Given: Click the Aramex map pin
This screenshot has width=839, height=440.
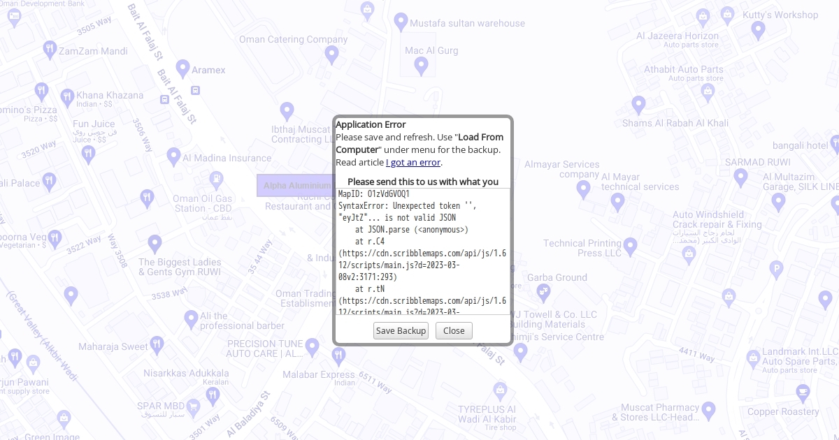Looking at the screenshot, I should coord(182,69).
